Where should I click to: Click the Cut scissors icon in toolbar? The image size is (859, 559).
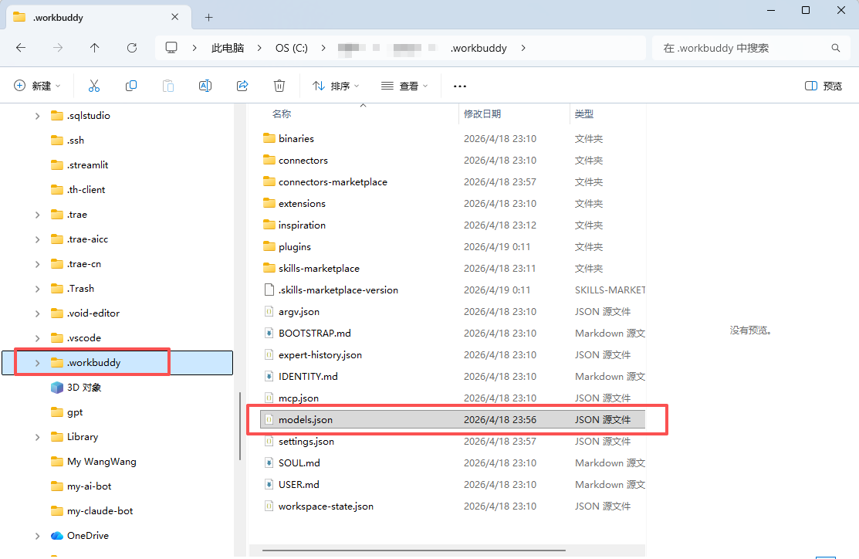pos(94,86)
